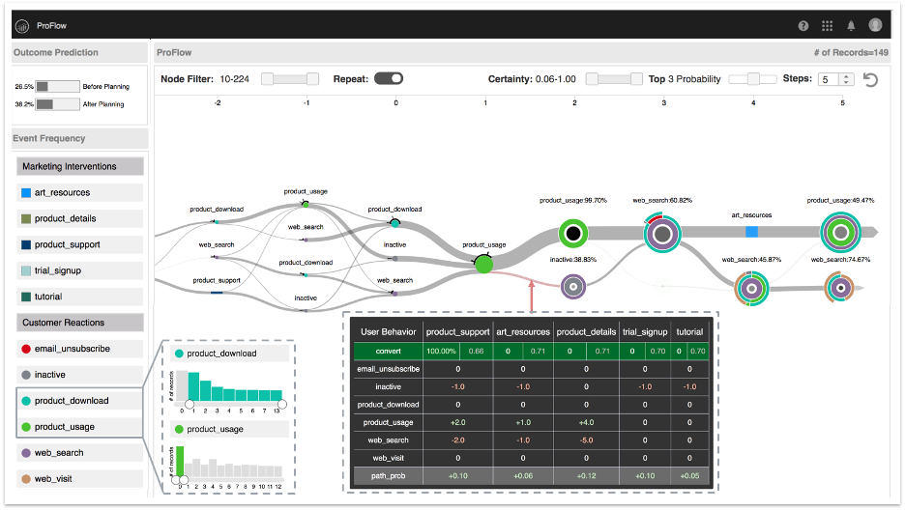Click the help question mark icon

pos(803,26)
